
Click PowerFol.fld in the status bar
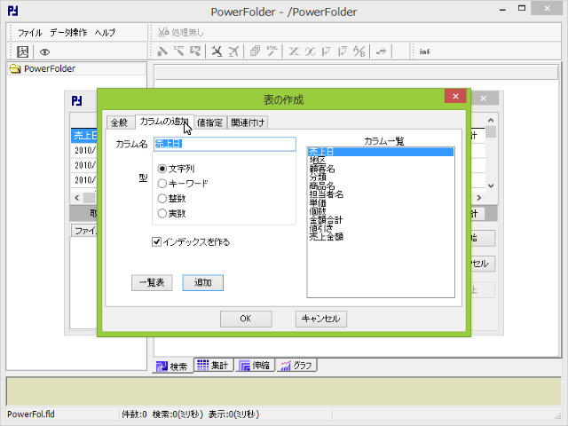coord(31,414)
